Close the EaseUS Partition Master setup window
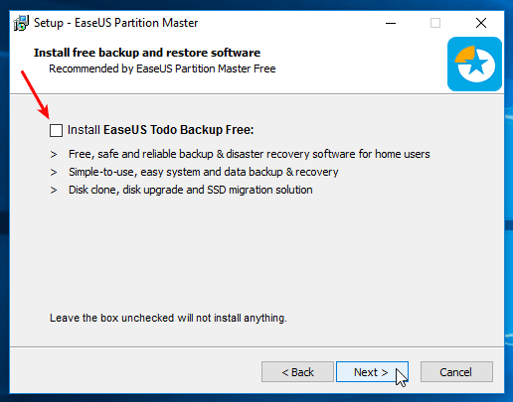Viewport: 513px width, 402px height. [x=481, y=23]
